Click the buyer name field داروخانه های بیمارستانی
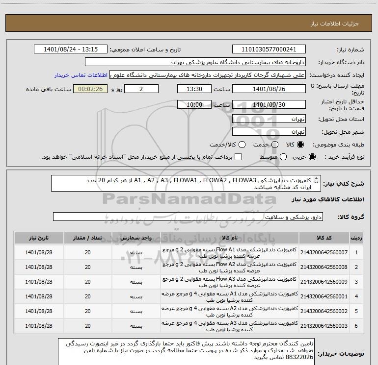Screen dimensions: 378x365 (x=195, y=62)
